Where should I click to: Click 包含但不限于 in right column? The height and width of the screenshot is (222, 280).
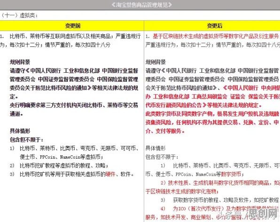point(162,157)
